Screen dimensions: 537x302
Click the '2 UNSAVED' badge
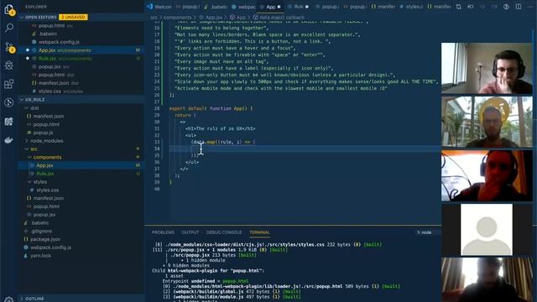[x=73, y=17]
